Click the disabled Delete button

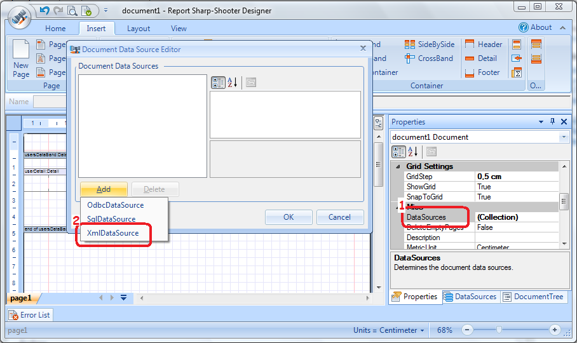point(154,189)
